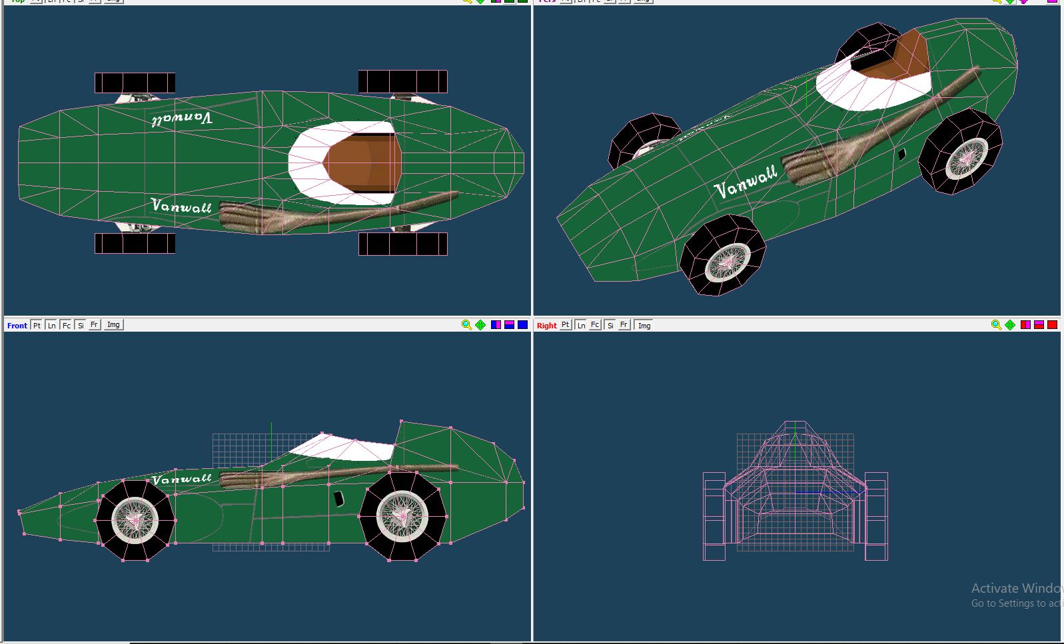The width and height of the screenshot is (1064, 644).
Task: Select the blue horizontal-split layout icon, Front view
Action: click(509, 325)
